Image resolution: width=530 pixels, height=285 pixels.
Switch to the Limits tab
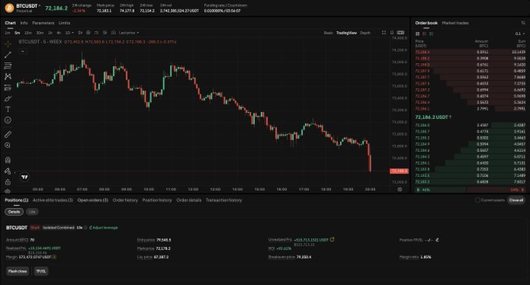(64, 23)
